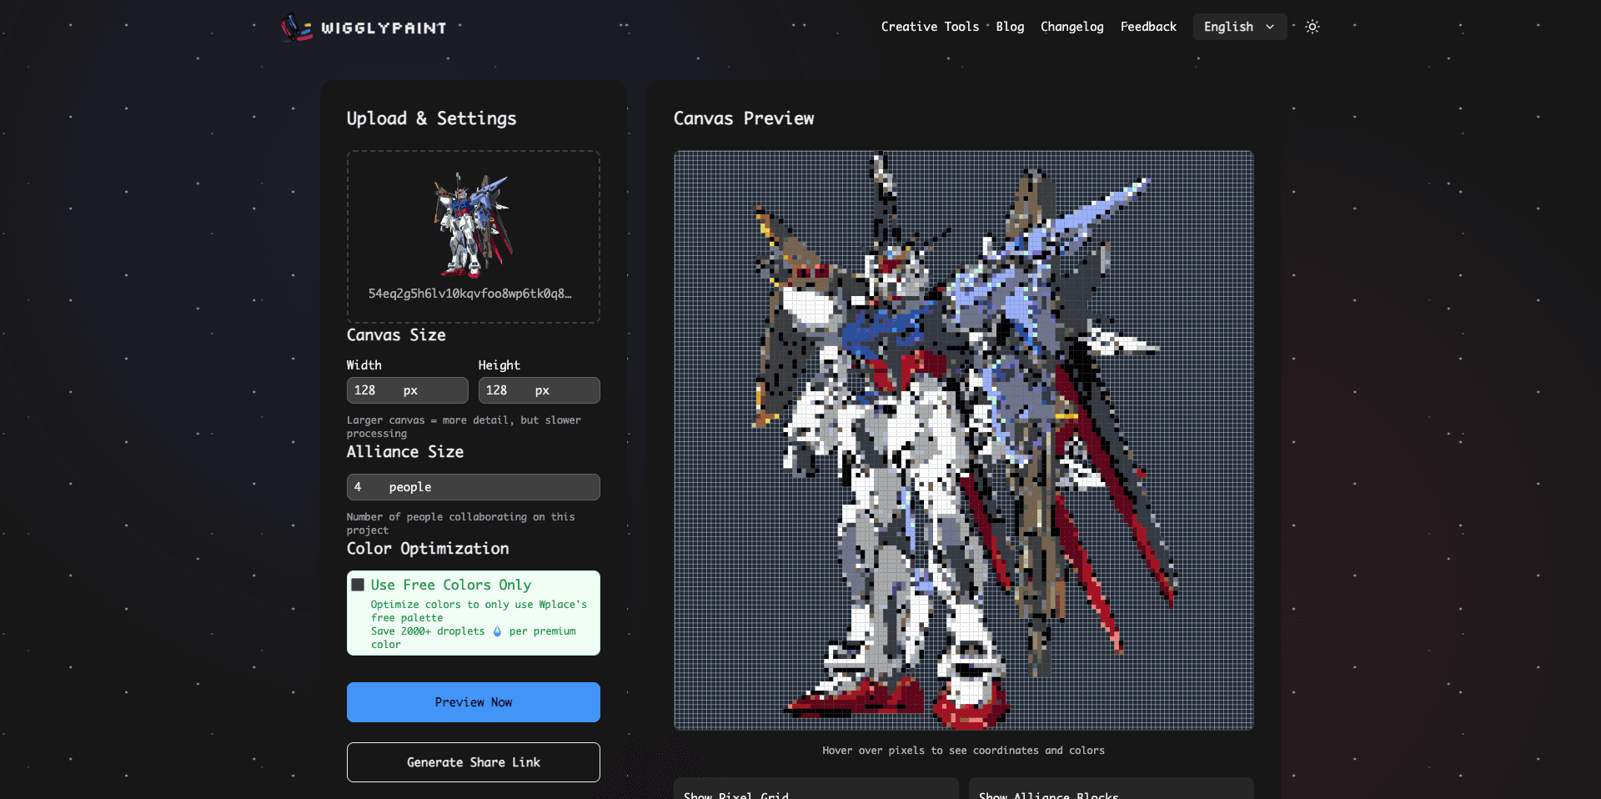
Task: Open the Changelog
Action: tap(1072, 27)
